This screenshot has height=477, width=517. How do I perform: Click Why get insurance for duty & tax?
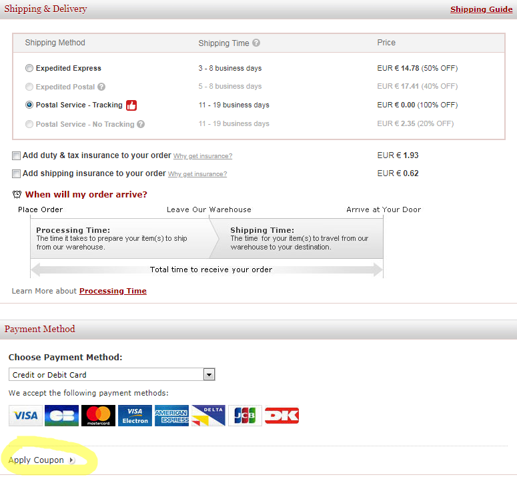(203, 156)
